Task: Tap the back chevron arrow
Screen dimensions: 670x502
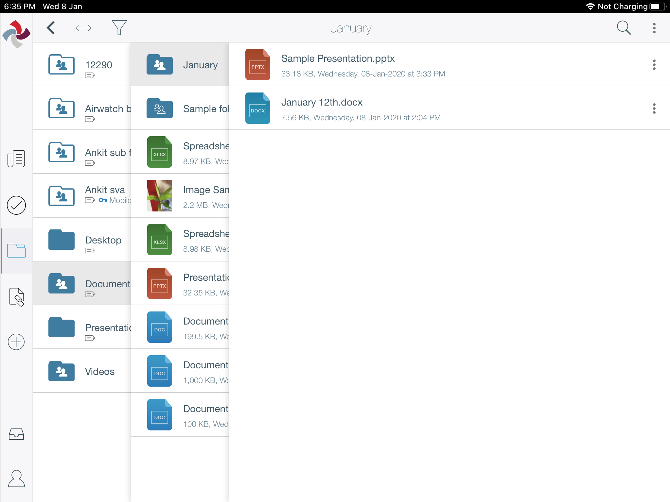Action: [x=51, y=28]
